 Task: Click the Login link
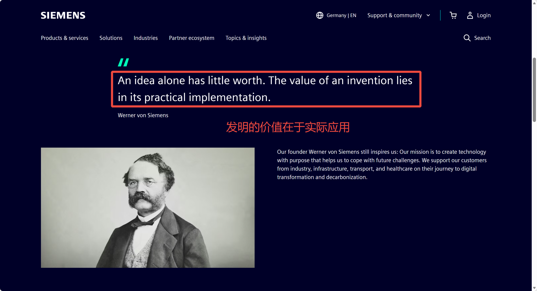coord(484,15)
